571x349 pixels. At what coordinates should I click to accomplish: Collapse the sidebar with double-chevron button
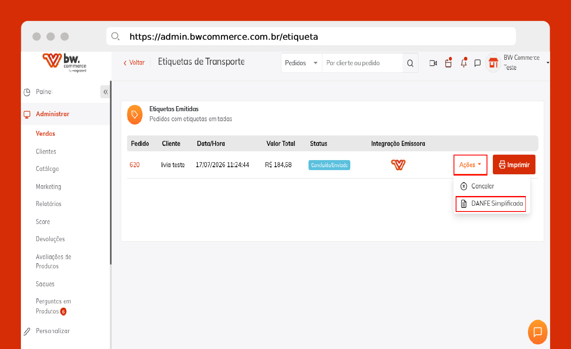[105, 92]
